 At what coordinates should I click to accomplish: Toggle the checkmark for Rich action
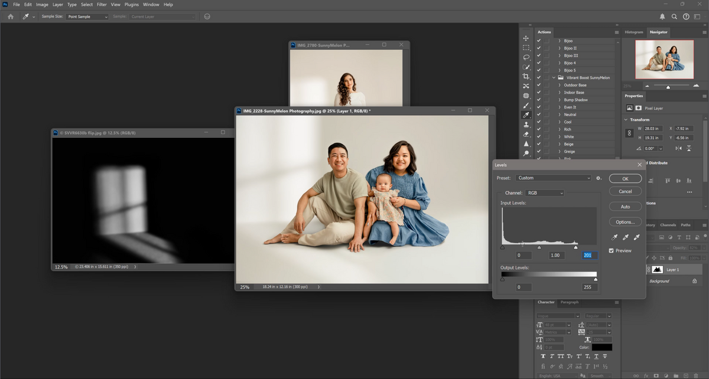point(539,129)
